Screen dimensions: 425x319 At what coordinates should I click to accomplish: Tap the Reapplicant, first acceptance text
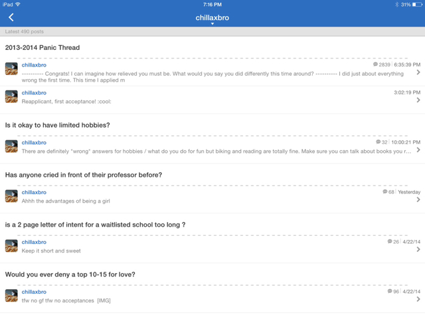(66, 102)
